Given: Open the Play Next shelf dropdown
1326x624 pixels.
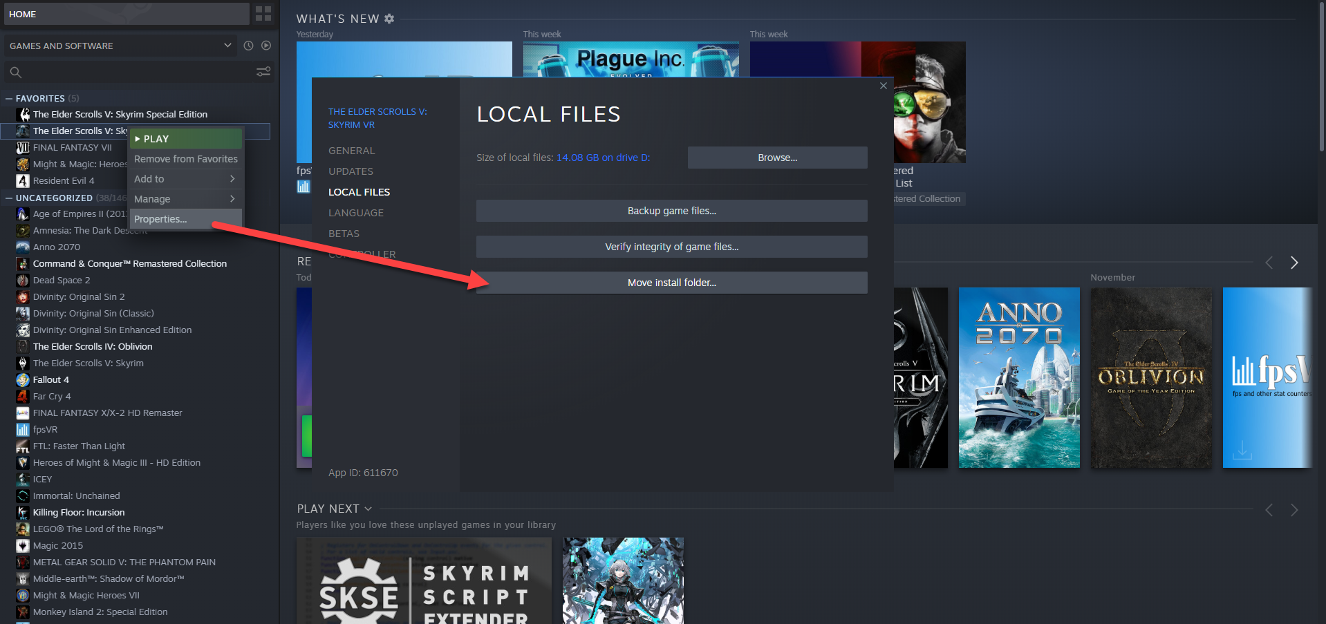Looking at the screenshot, I should coord(368,509).
